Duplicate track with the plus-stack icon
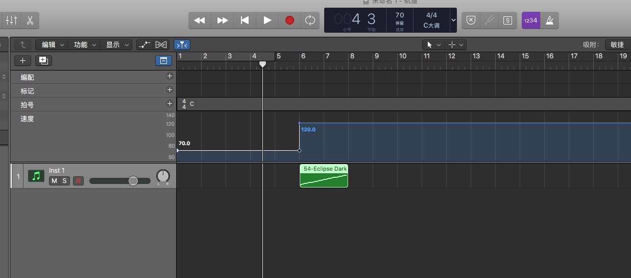 click(43, 60)
